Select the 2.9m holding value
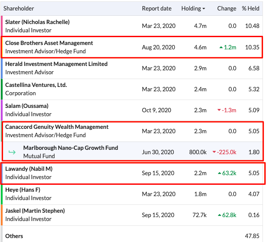266x242 pixels. coord(200,68)
